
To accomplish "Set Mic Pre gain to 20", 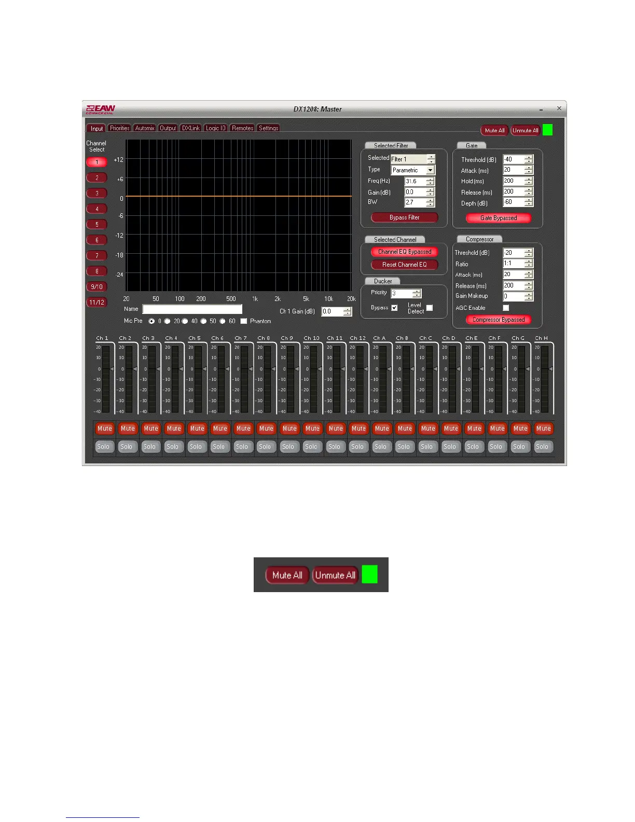I will click(x=168, y=321).
